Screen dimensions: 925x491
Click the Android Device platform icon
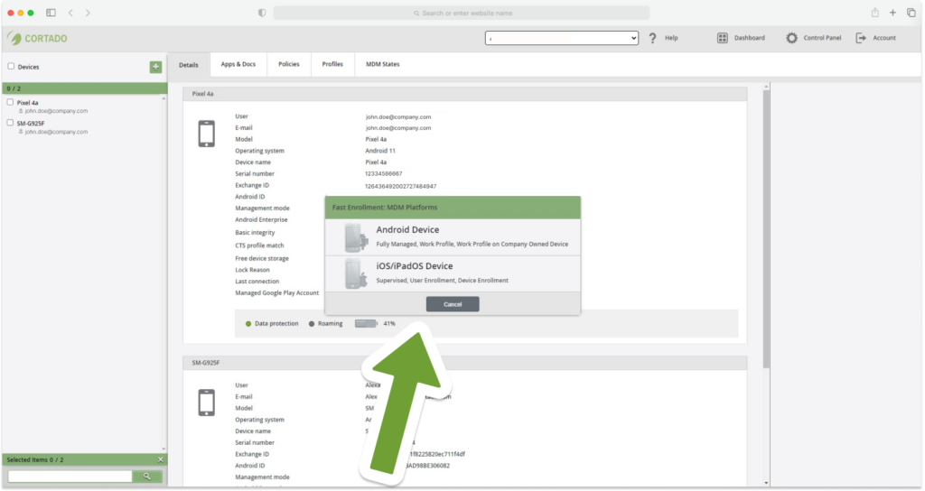click(356, 237)
